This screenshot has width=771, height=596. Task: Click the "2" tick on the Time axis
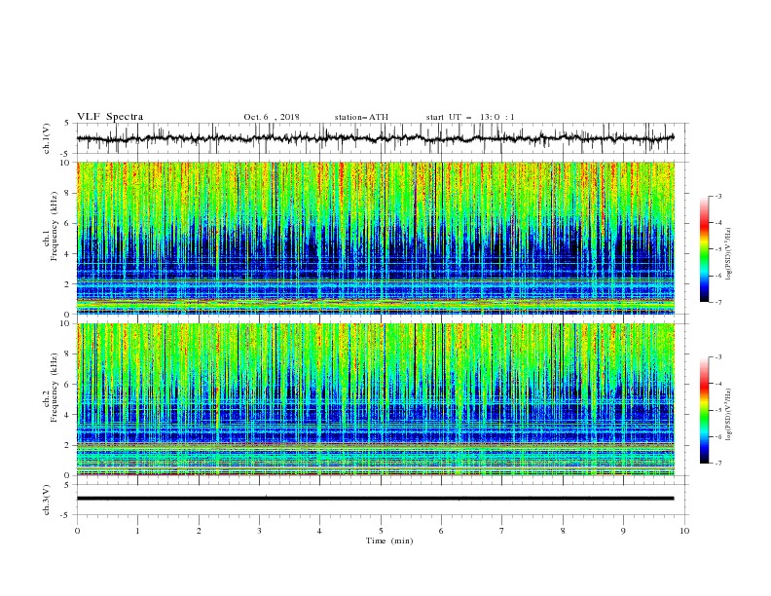click(x=199, y=531)
